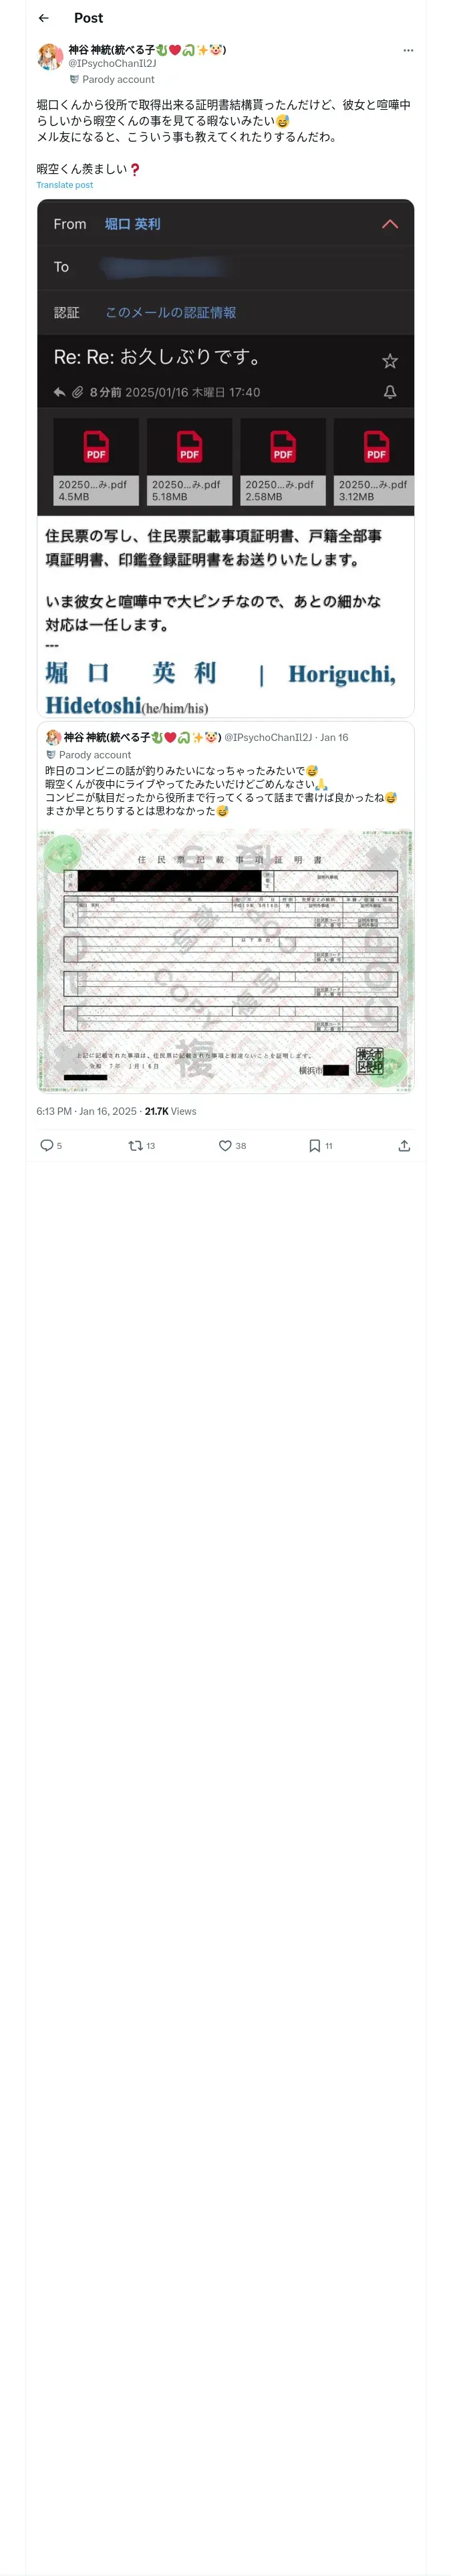Click the 21.7K Views count
This screenshot has height=2576, width=451.
171,1111
